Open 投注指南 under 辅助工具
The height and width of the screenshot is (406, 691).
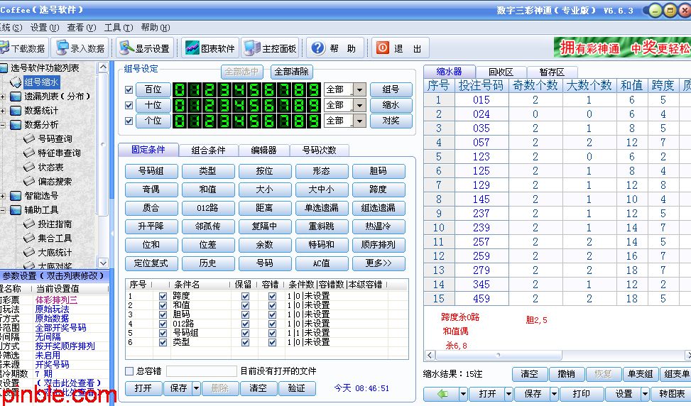[55, 224]
